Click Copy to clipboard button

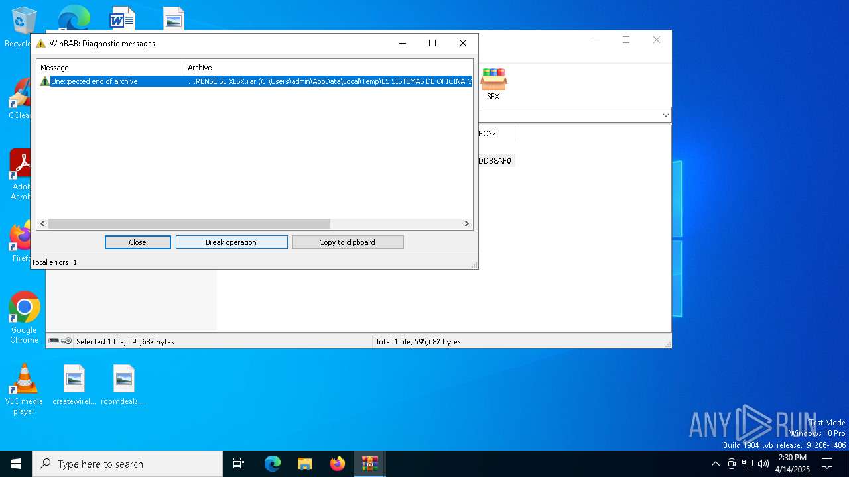(x=348, y=242)
